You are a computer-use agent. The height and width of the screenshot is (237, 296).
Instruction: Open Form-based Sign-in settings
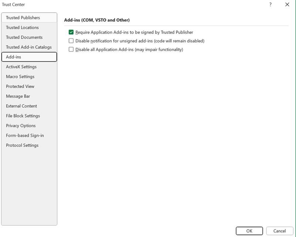tap(29, 135)
